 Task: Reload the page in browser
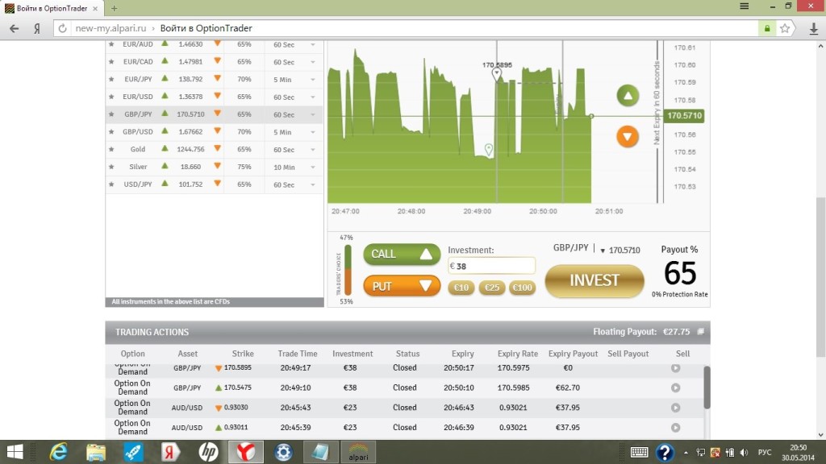(x=62, y=28)
